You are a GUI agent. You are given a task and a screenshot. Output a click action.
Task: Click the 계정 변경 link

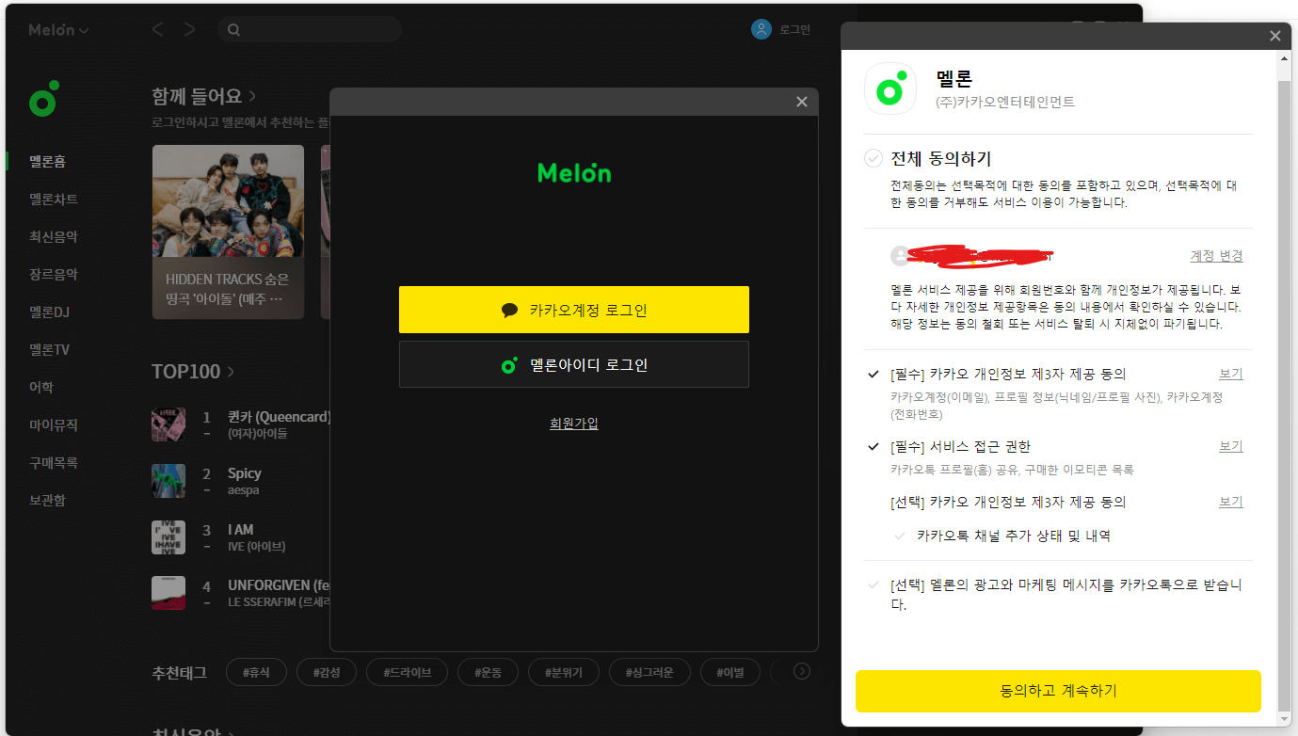(x=1217, y=256)
